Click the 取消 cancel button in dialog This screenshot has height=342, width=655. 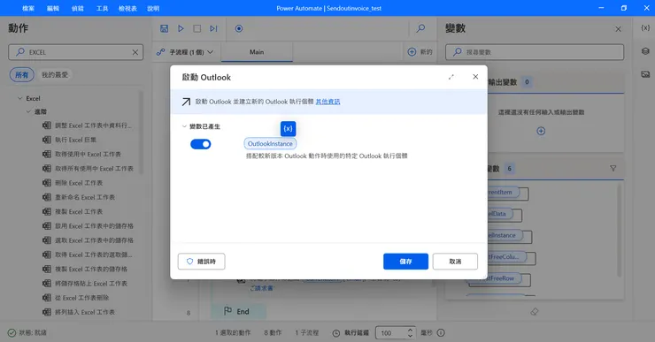click(455, 261)
